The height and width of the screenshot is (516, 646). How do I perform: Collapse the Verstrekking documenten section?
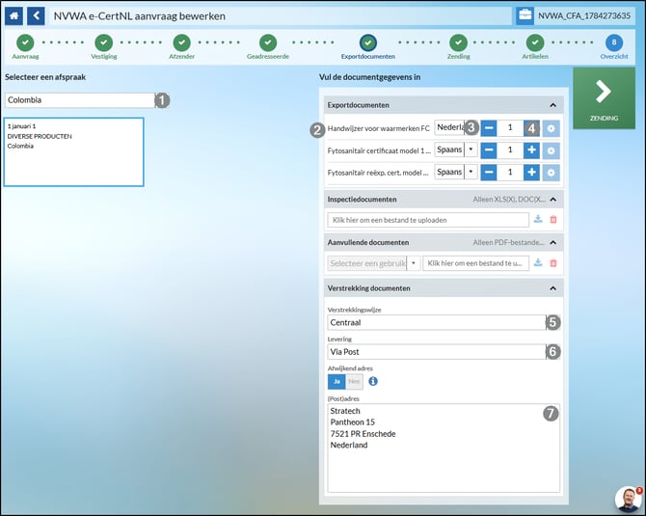[552, 288]
